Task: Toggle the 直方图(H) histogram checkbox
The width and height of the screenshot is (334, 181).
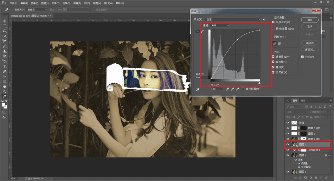Action: pos(274,62)
